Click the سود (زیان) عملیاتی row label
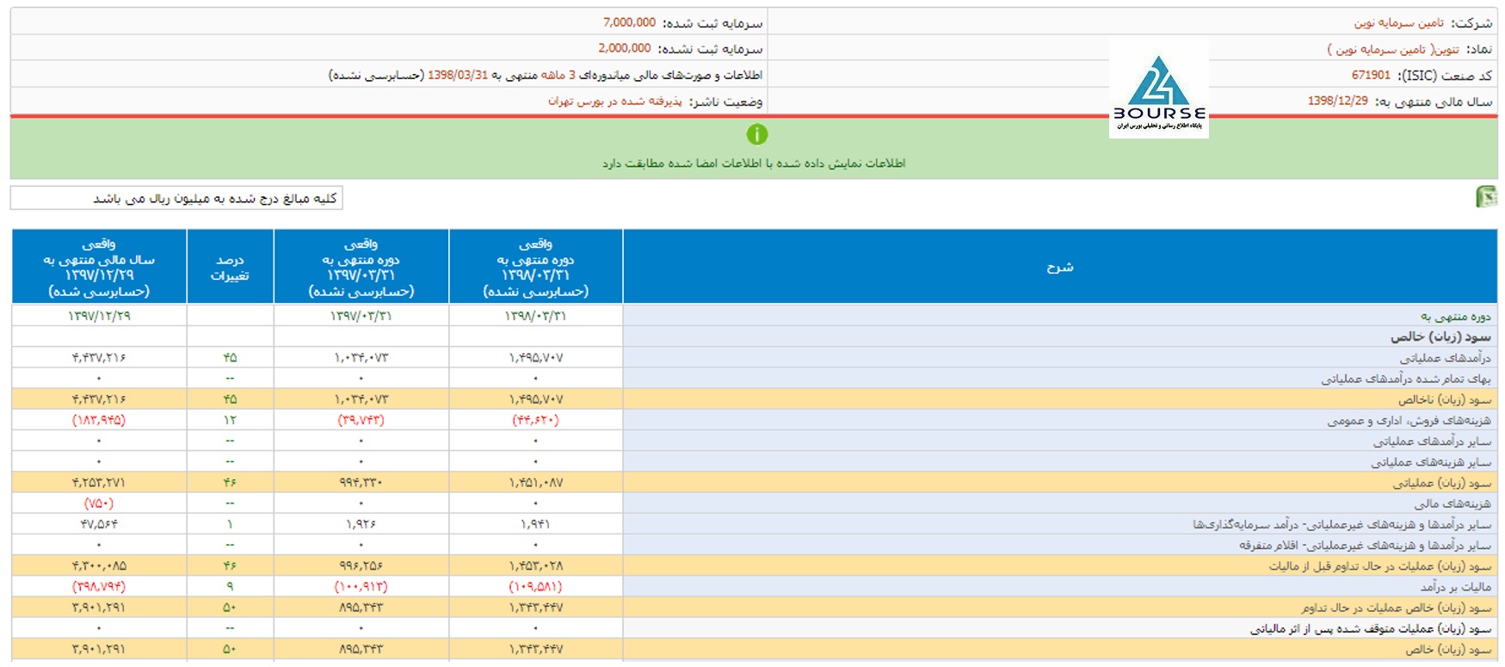This screenshot has width=1505, height=667. tap(1441, 484)
